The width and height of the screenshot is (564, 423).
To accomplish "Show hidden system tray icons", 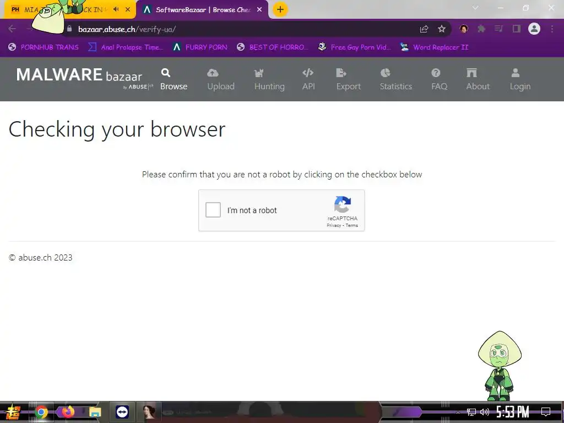I will tap(458, 412).
